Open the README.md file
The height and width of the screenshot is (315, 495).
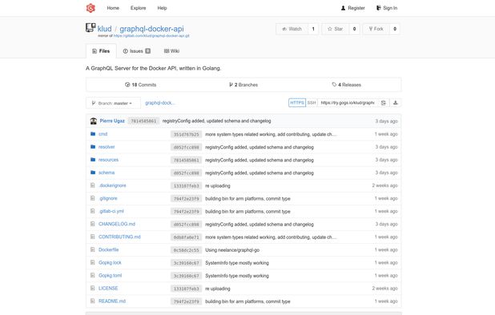coord(112,301)
